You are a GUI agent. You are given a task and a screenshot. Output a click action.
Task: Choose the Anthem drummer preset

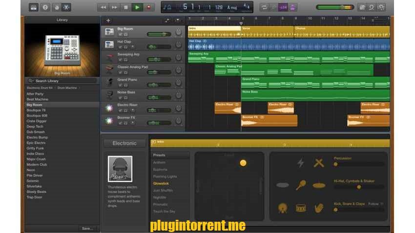(159, 162)
